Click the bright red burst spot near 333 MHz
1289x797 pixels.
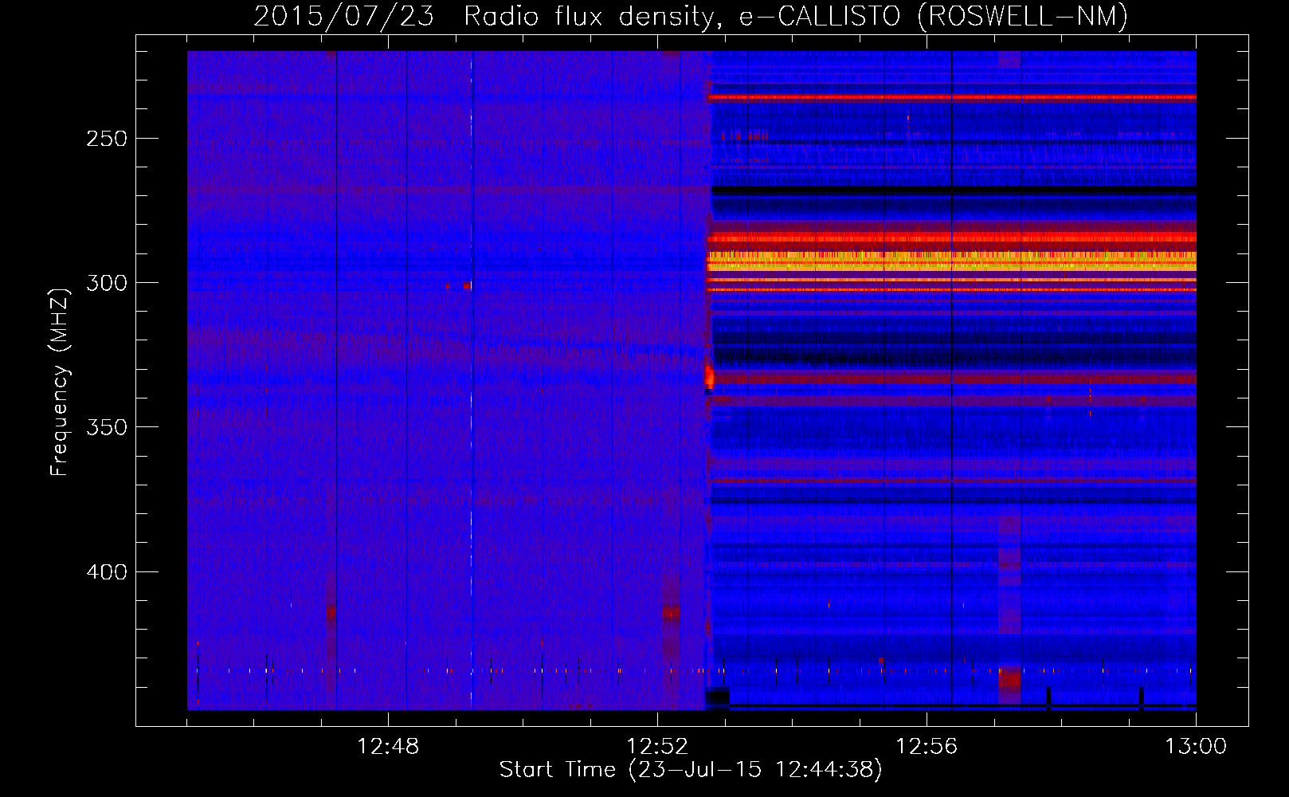(709, 378)
